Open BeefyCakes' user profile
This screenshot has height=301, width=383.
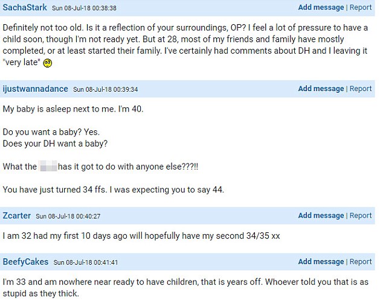click(25, 262)
